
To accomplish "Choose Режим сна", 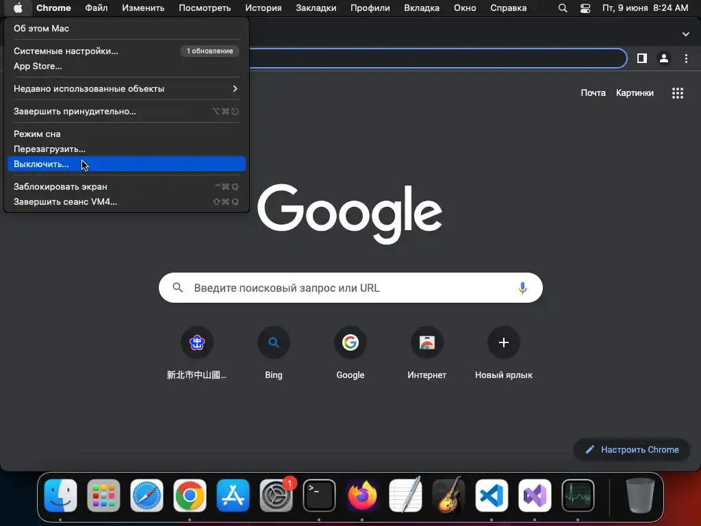I will click(127, 134).
